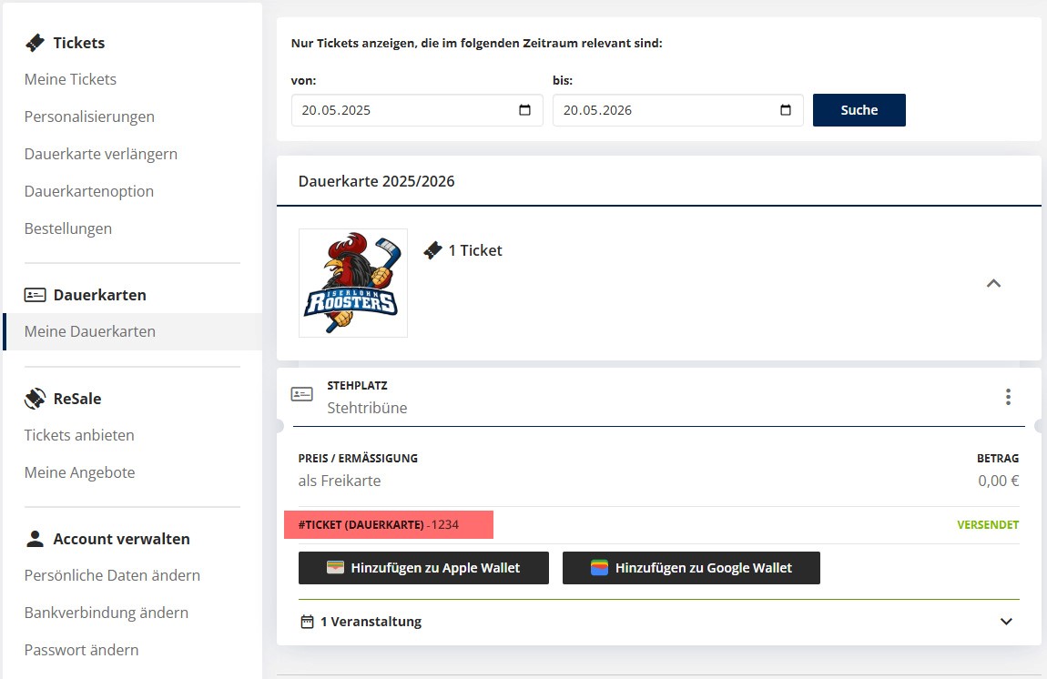Open the calendar picker for the bis date
Viewport: 1047px width, 679px height.
(x=786, y=110)
